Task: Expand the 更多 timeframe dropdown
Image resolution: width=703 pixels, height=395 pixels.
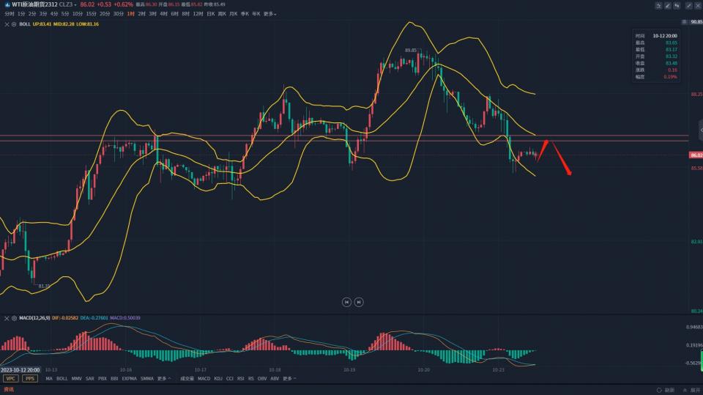Action: click(269, 14)
